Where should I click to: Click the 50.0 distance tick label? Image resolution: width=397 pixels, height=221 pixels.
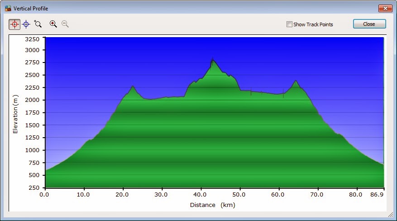[x=239, y=194]
